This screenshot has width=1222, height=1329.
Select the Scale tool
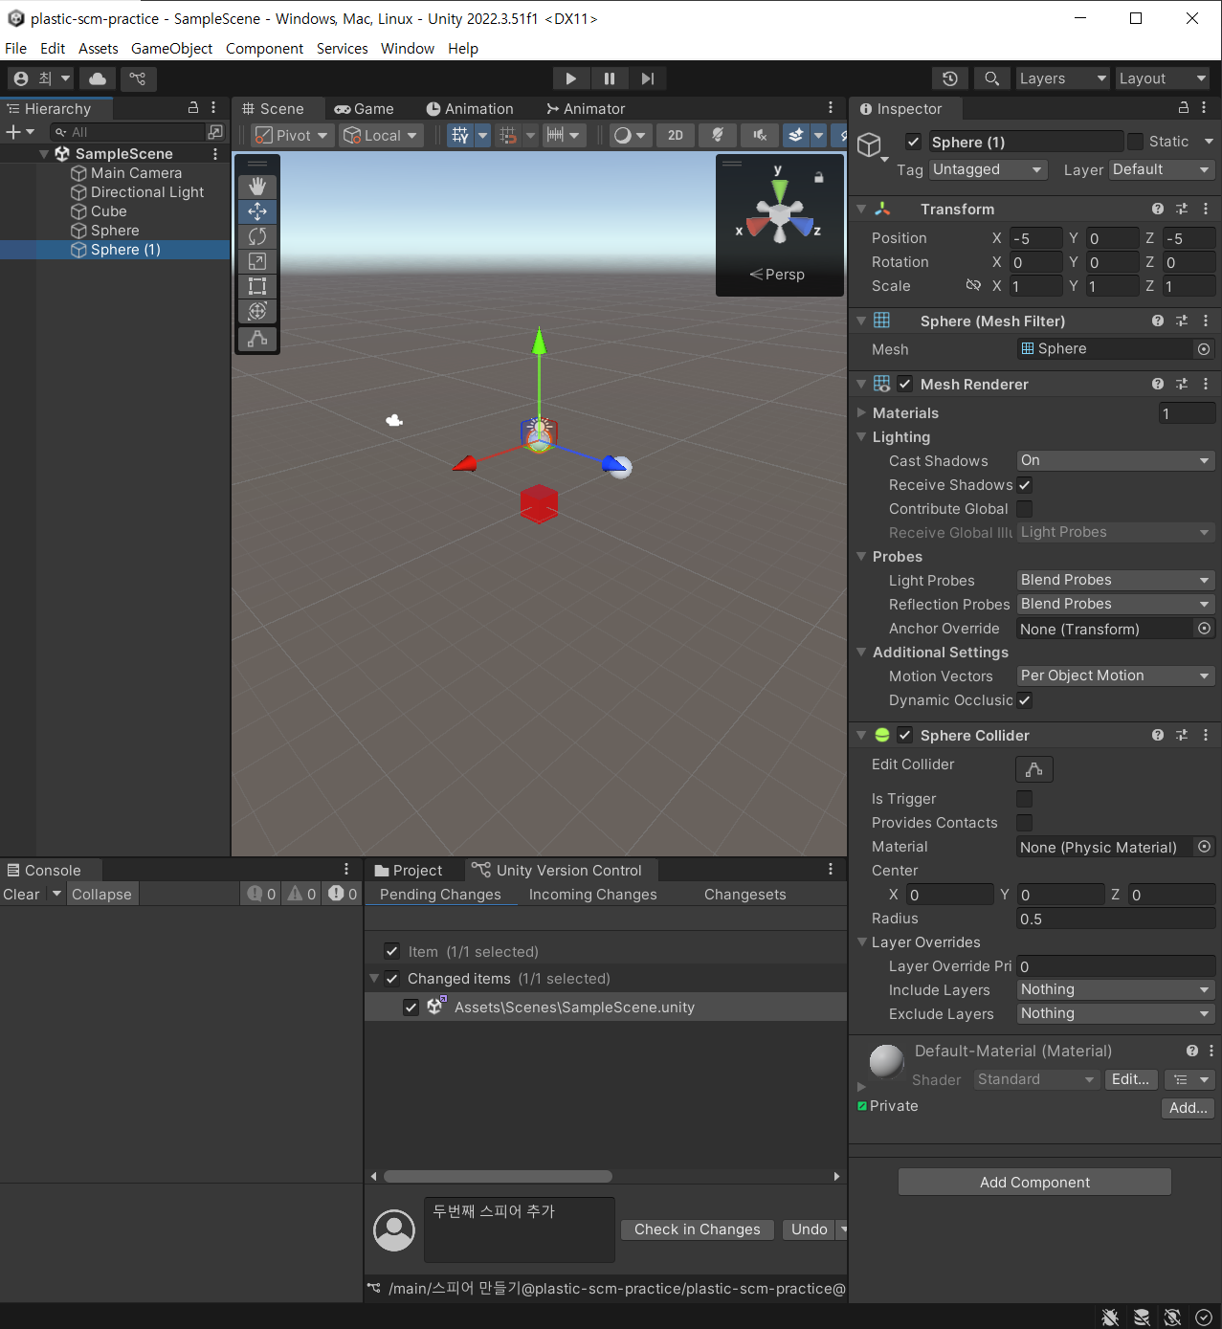coord(257,261)
